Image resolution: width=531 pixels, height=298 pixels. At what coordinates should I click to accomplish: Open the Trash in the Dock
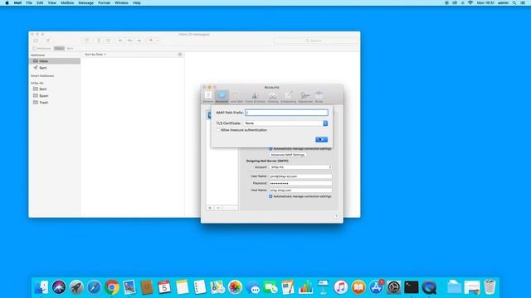click(x=490, y=287)
